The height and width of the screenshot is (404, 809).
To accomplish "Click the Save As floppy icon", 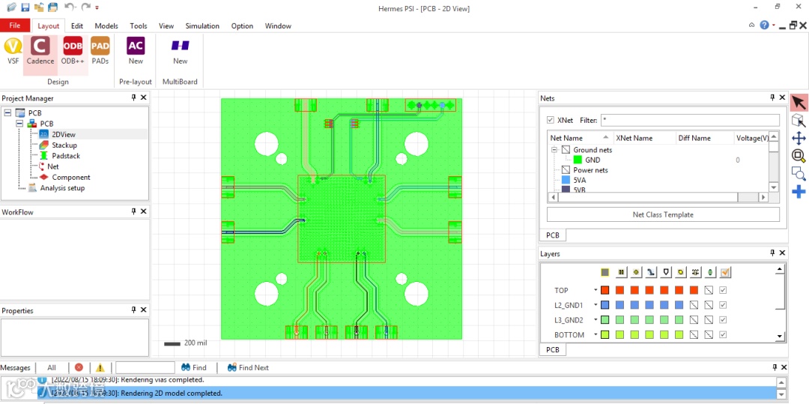I will [x=52, y=7].
